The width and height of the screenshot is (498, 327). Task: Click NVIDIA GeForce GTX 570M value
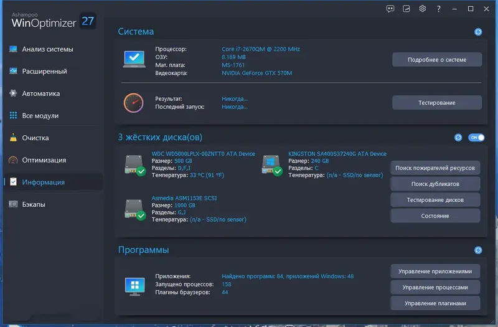257,73
